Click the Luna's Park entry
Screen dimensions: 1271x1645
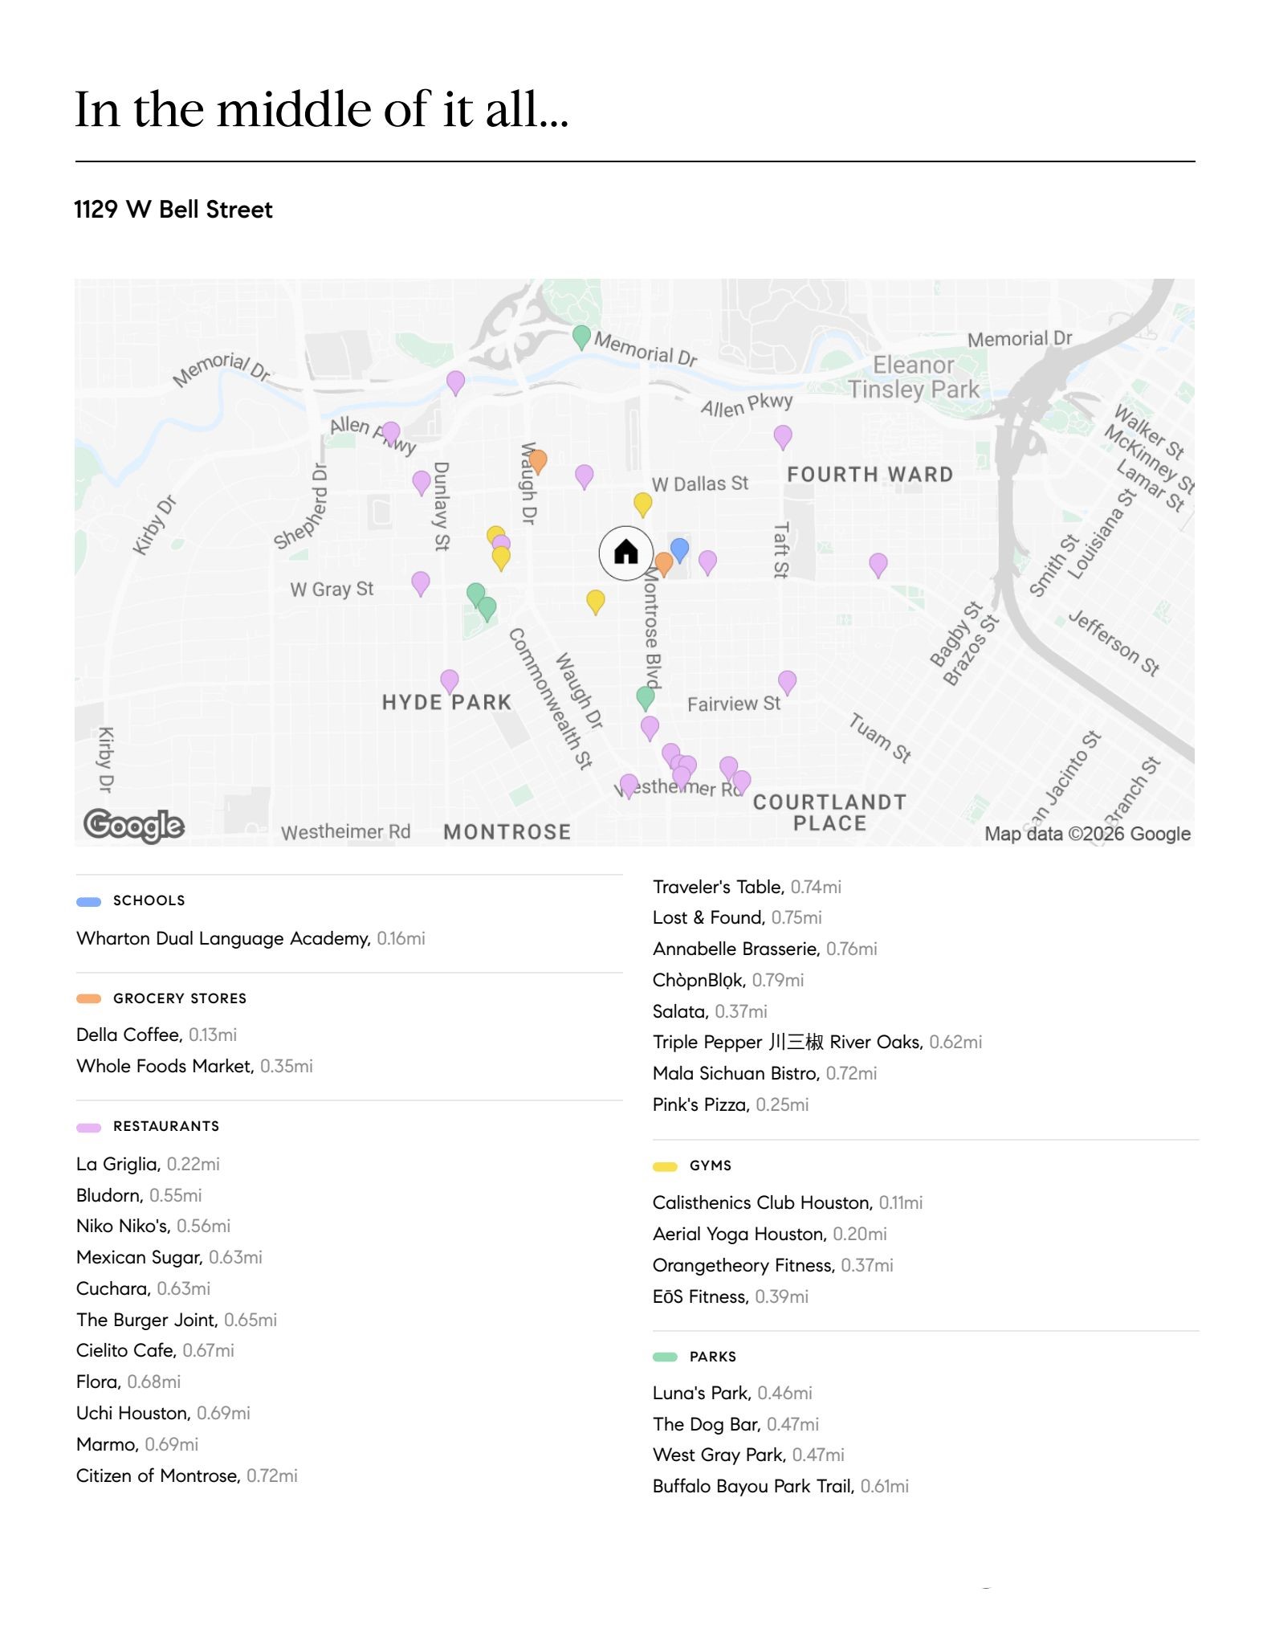[732, 1393]
